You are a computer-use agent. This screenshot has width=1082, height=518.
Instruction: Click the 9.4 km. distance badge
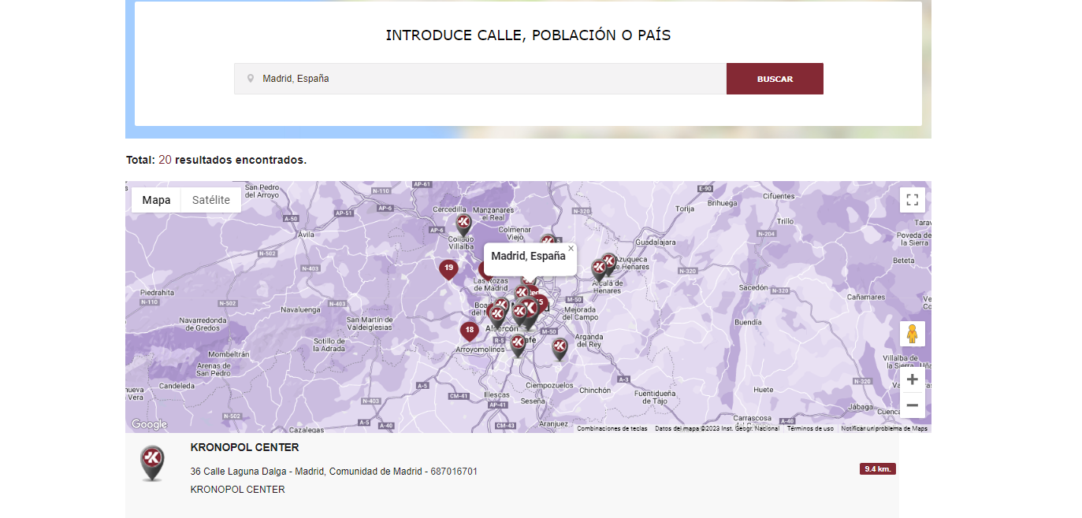878,469
